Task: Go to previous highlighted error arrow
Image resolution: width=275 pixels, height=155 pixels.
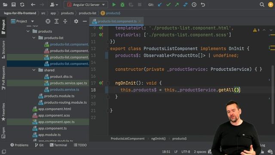Action: coord(264,30)
